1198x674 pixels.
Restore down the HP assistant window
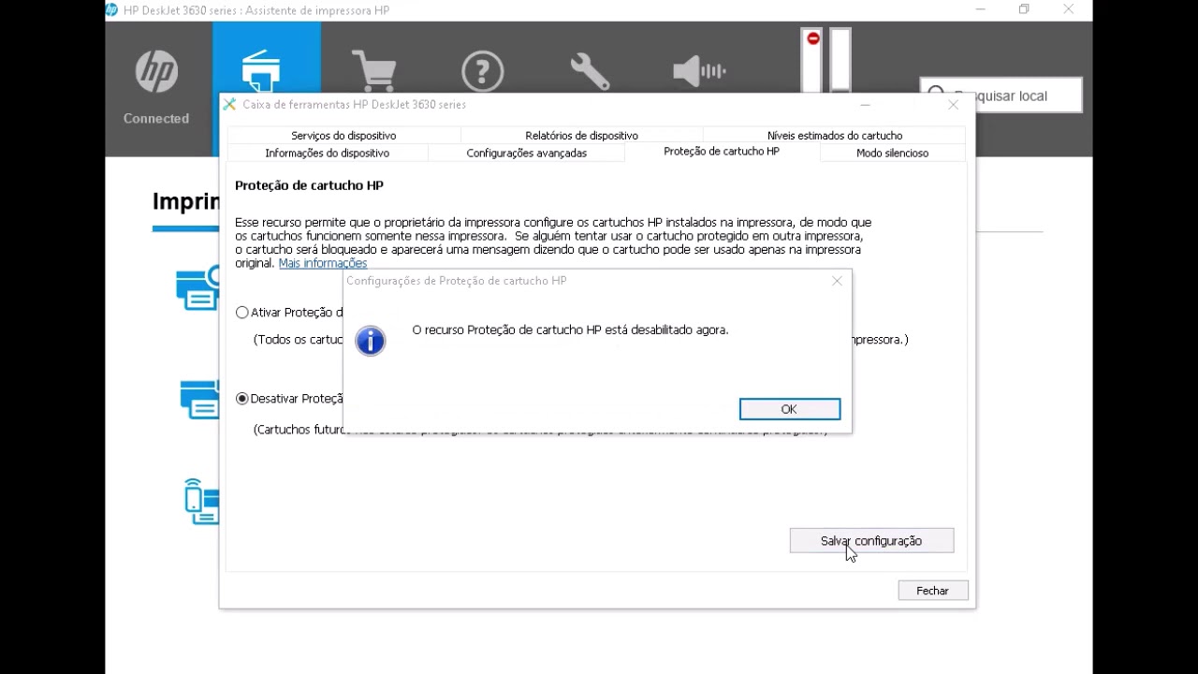[x=1024, y=10]
